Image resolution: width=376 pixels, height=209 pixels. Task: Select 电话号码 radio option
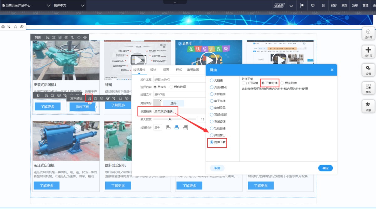click(x=212, y=108)
